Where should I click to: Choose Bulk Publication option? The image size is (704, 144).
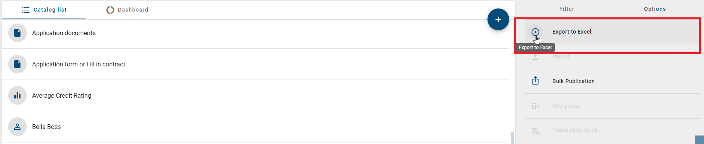click(x=612, y=81)
